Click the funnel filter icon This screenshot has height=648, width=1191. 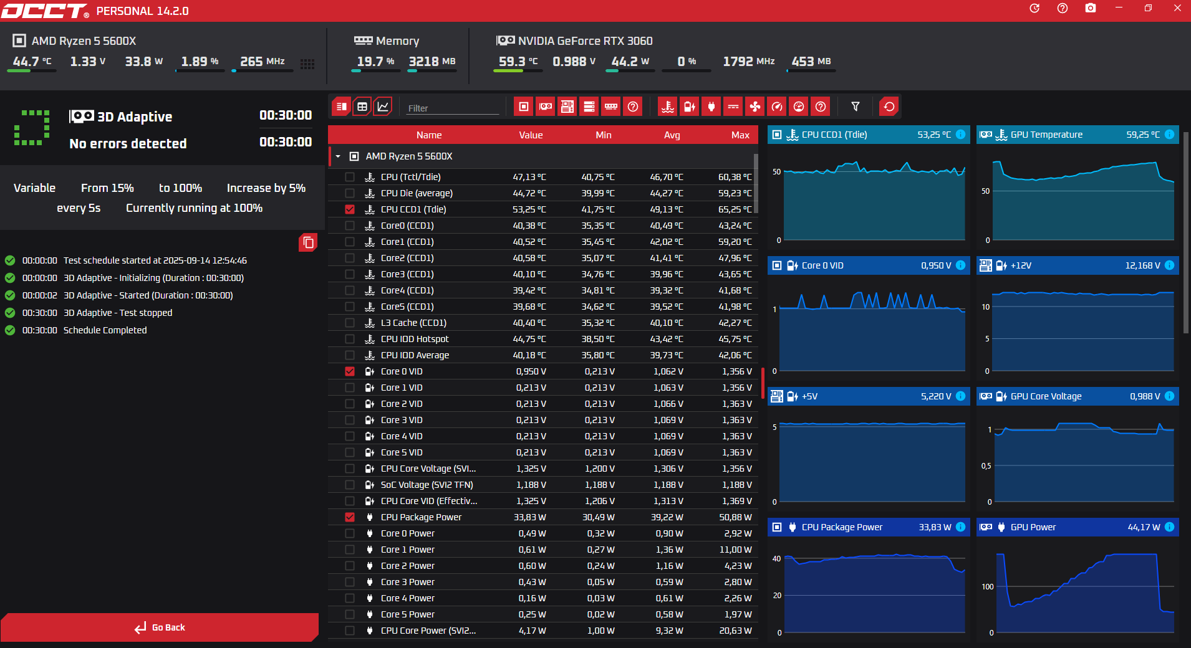856,107
